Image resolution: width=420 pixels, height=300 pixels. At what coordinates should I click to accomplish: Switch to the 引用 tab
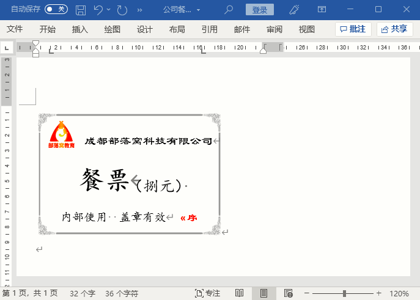[x=210, y=29]
